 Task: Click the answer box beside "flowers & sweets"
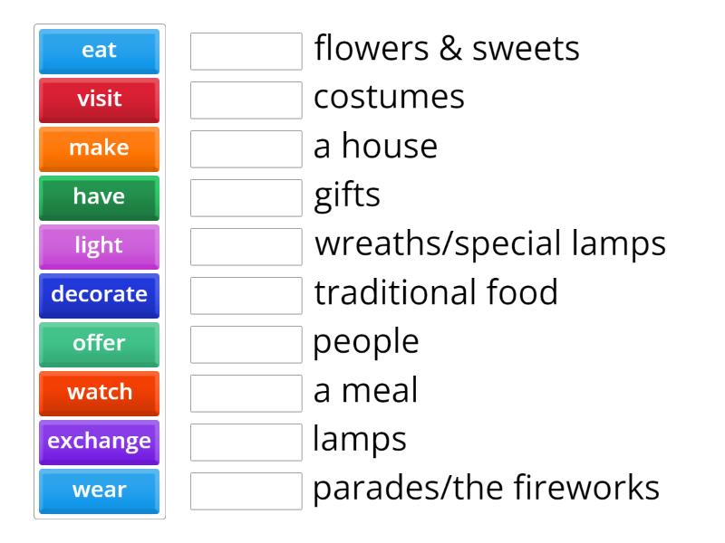[x=246, y=51]
